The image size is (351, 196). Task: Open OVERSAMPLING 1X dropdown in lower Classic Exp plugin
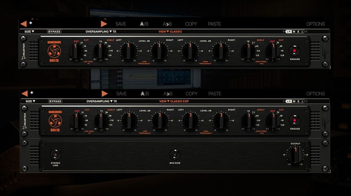click(102, 101)
